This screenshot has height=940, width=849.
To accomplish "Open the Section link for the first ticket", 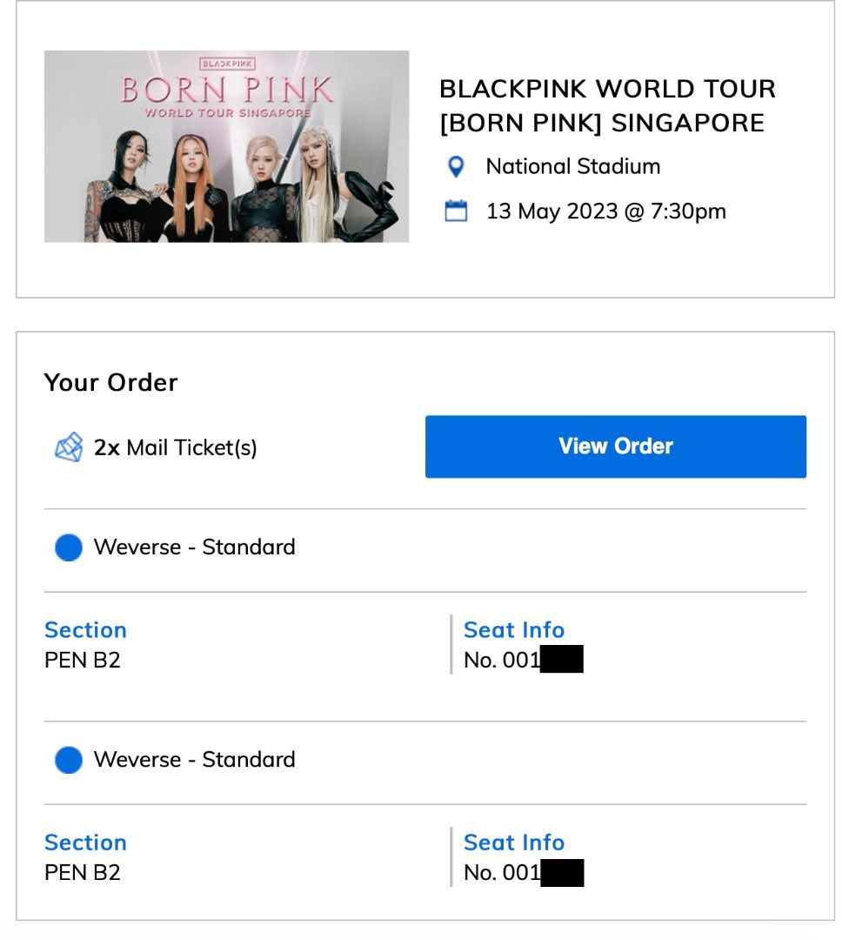I will click(x=85, y=629).
